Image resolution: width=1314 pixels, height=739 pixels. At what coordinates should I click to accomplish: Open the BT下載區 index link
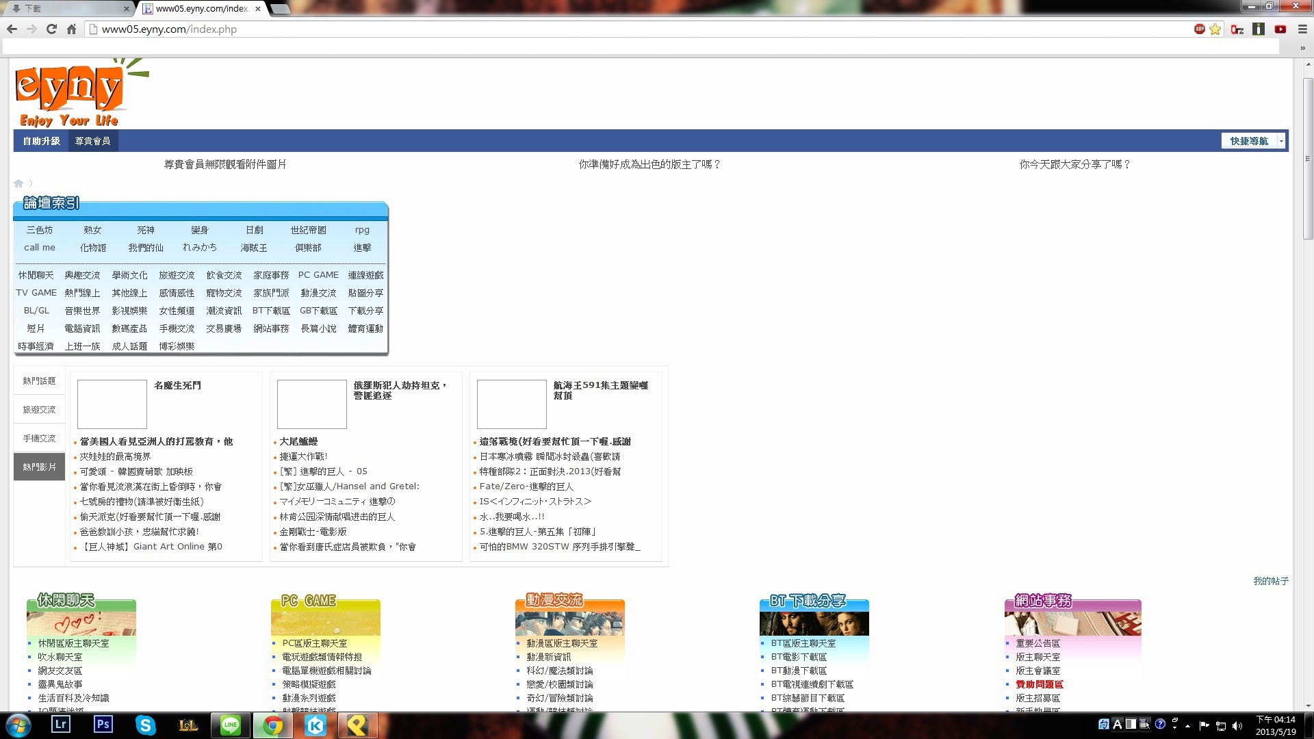click(271, 311)
